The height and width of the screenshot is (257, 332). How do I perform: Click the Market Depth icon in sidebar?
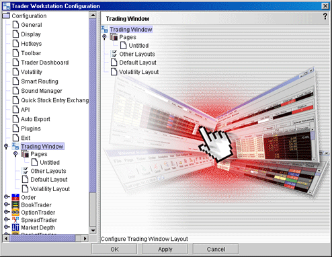coord(15,227)
